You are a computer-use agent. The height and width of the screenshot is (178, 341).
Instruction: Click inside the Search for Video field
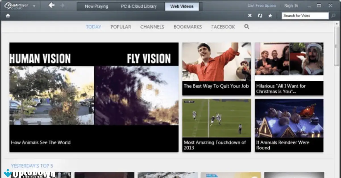pos(305,16)
